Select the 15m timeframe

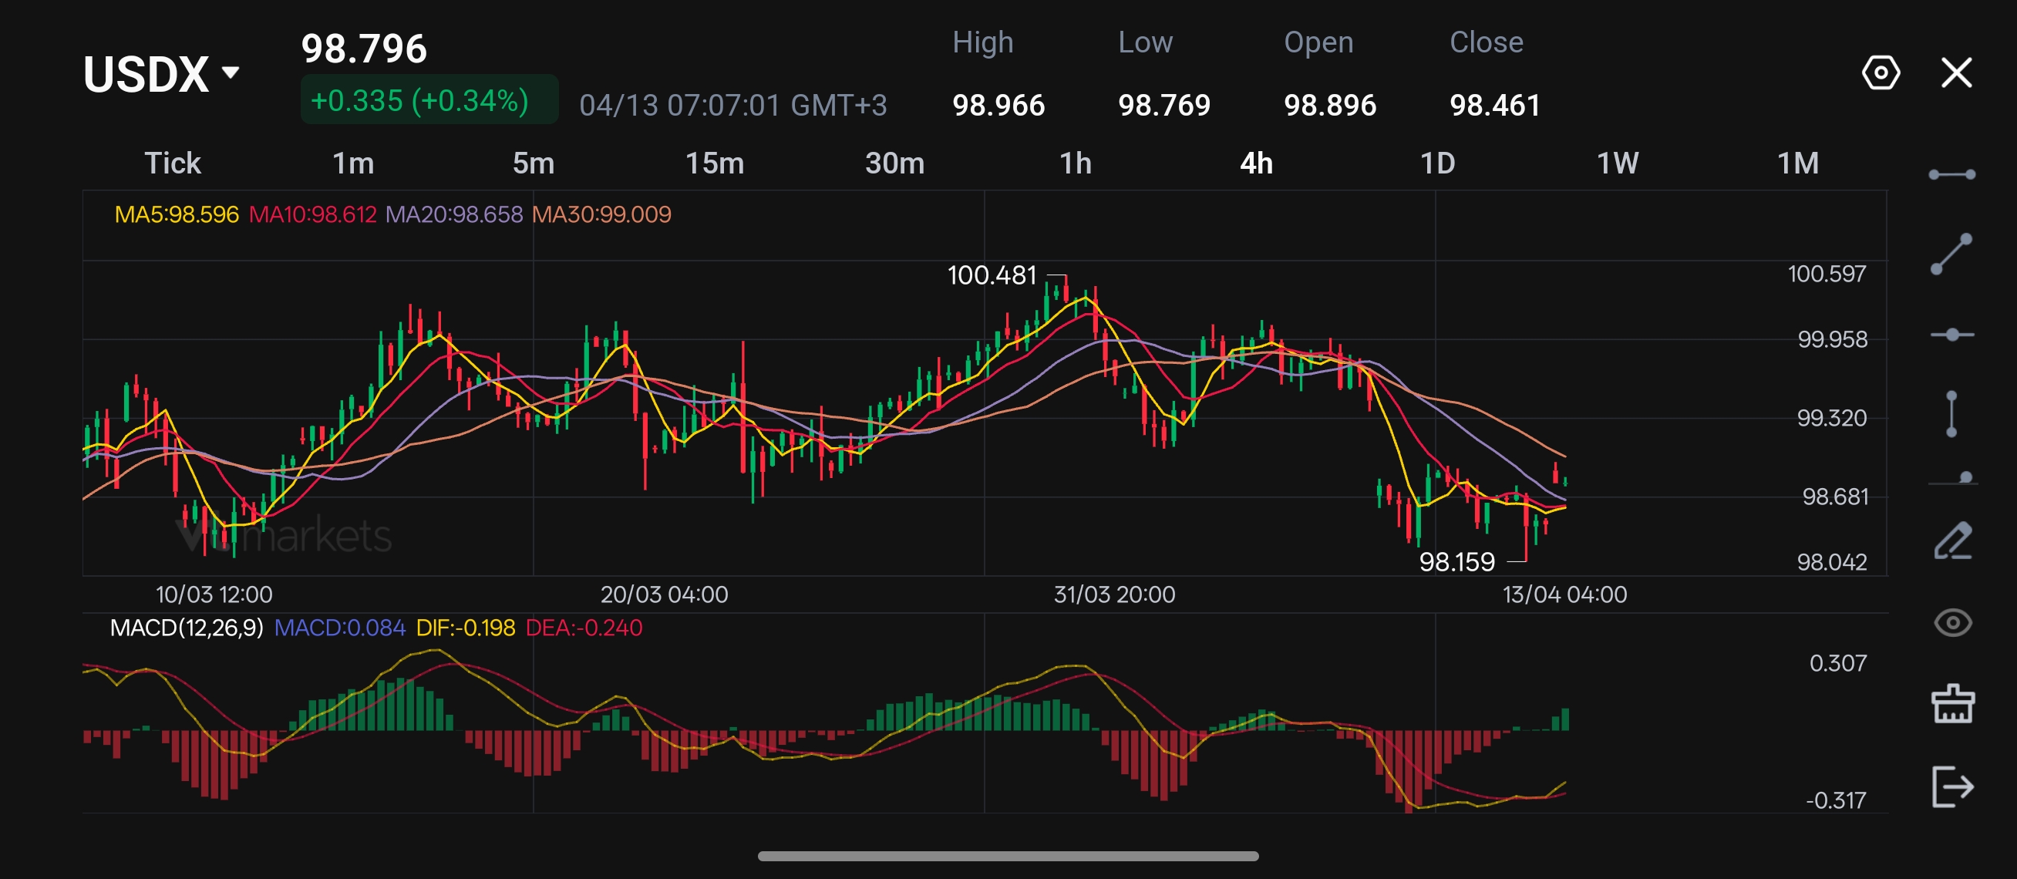714,163
